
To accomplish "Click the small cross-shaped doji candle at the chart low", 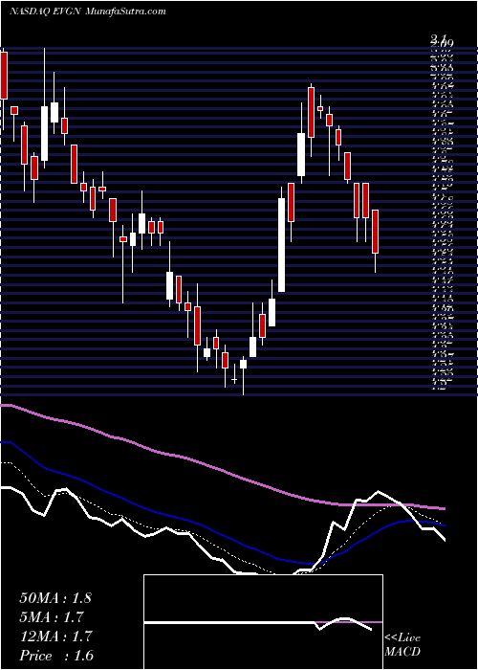I will [x=234, y=379].
